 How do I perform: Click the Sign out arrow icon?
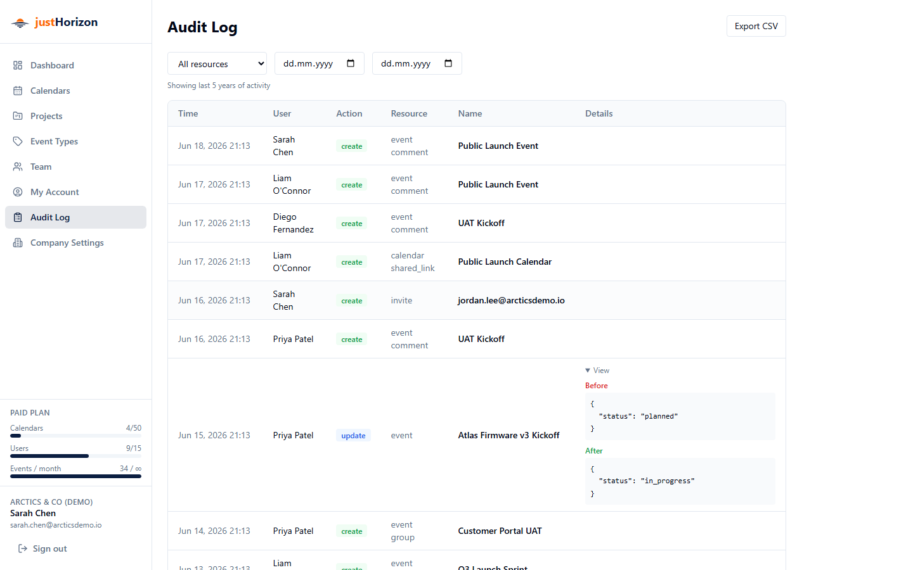tap(23, 548)
